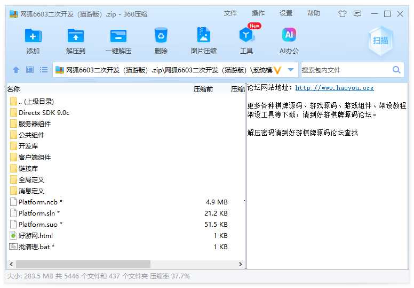Click the 一键解压 one-click extract icon
This screenshot has height=288, width=414.
pyautogui.click(x=118, y=36)
